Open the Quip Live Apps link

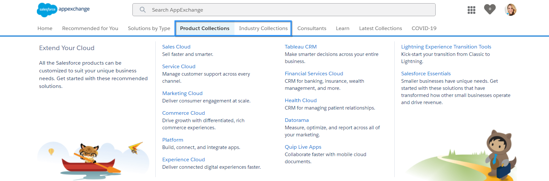coord(303,147)
